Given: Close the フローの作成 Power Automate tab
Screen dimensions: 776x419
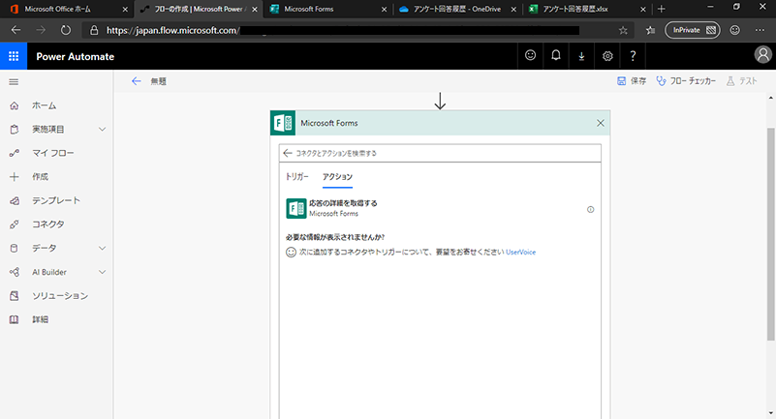Looking at the screenshot, I should click(255, 10).
